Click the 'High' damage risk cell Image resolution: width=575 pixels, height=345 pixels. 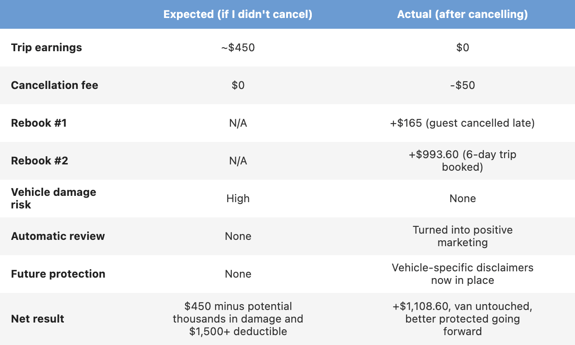(x=238, y=199)
